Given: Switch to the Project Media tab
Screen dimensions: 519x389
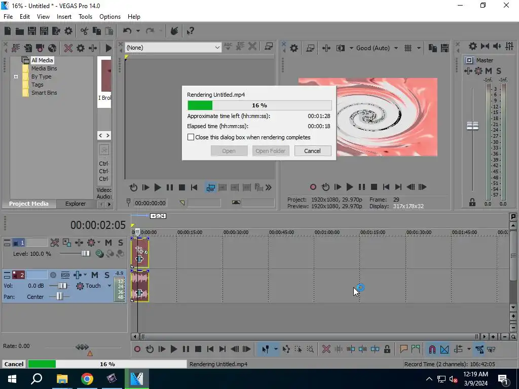Looking at the screenshot, I should pyautogui.click(x=28, y=204).
